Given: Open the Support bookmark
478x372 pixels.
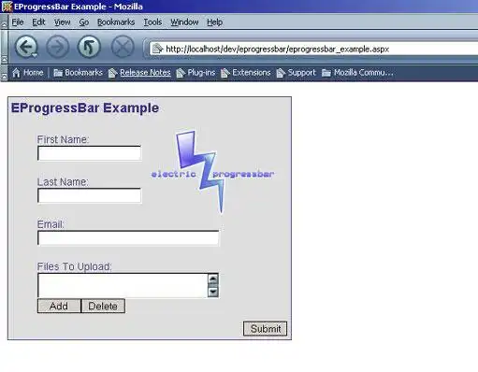Looking at the screenshot, I should coord(297,73).
